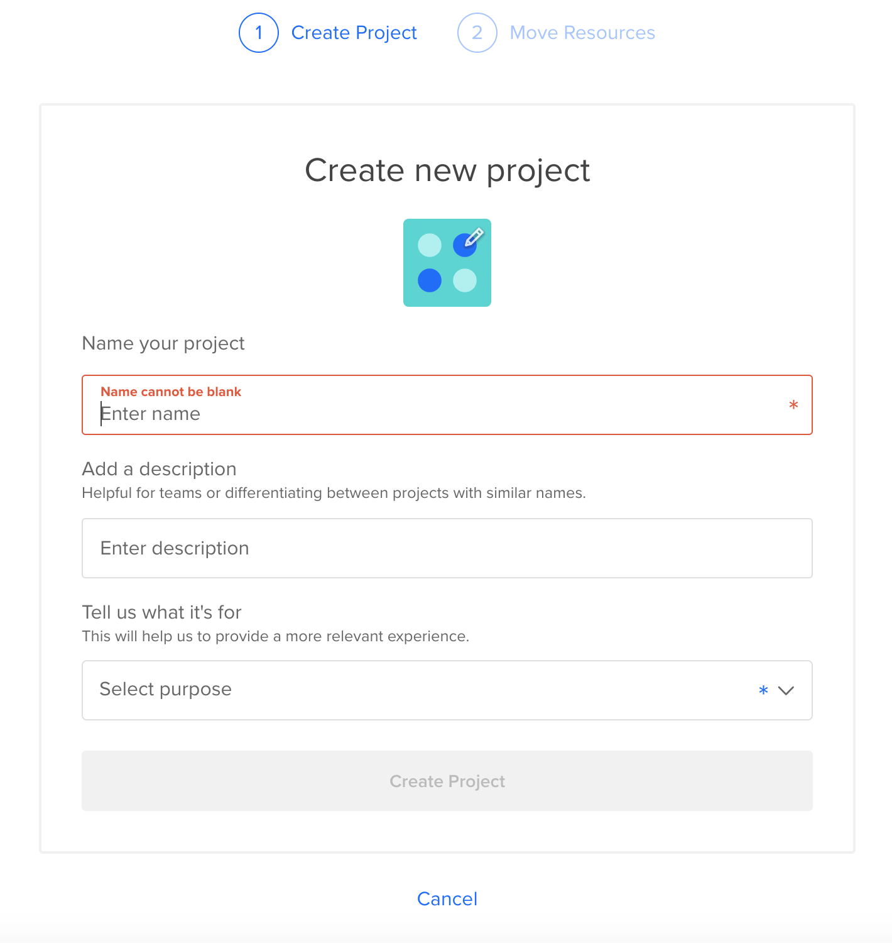Cancel project creation via Cancel link
Image resolution: width=892 pixels, height=943 pixels.
(x=447, y=899)
